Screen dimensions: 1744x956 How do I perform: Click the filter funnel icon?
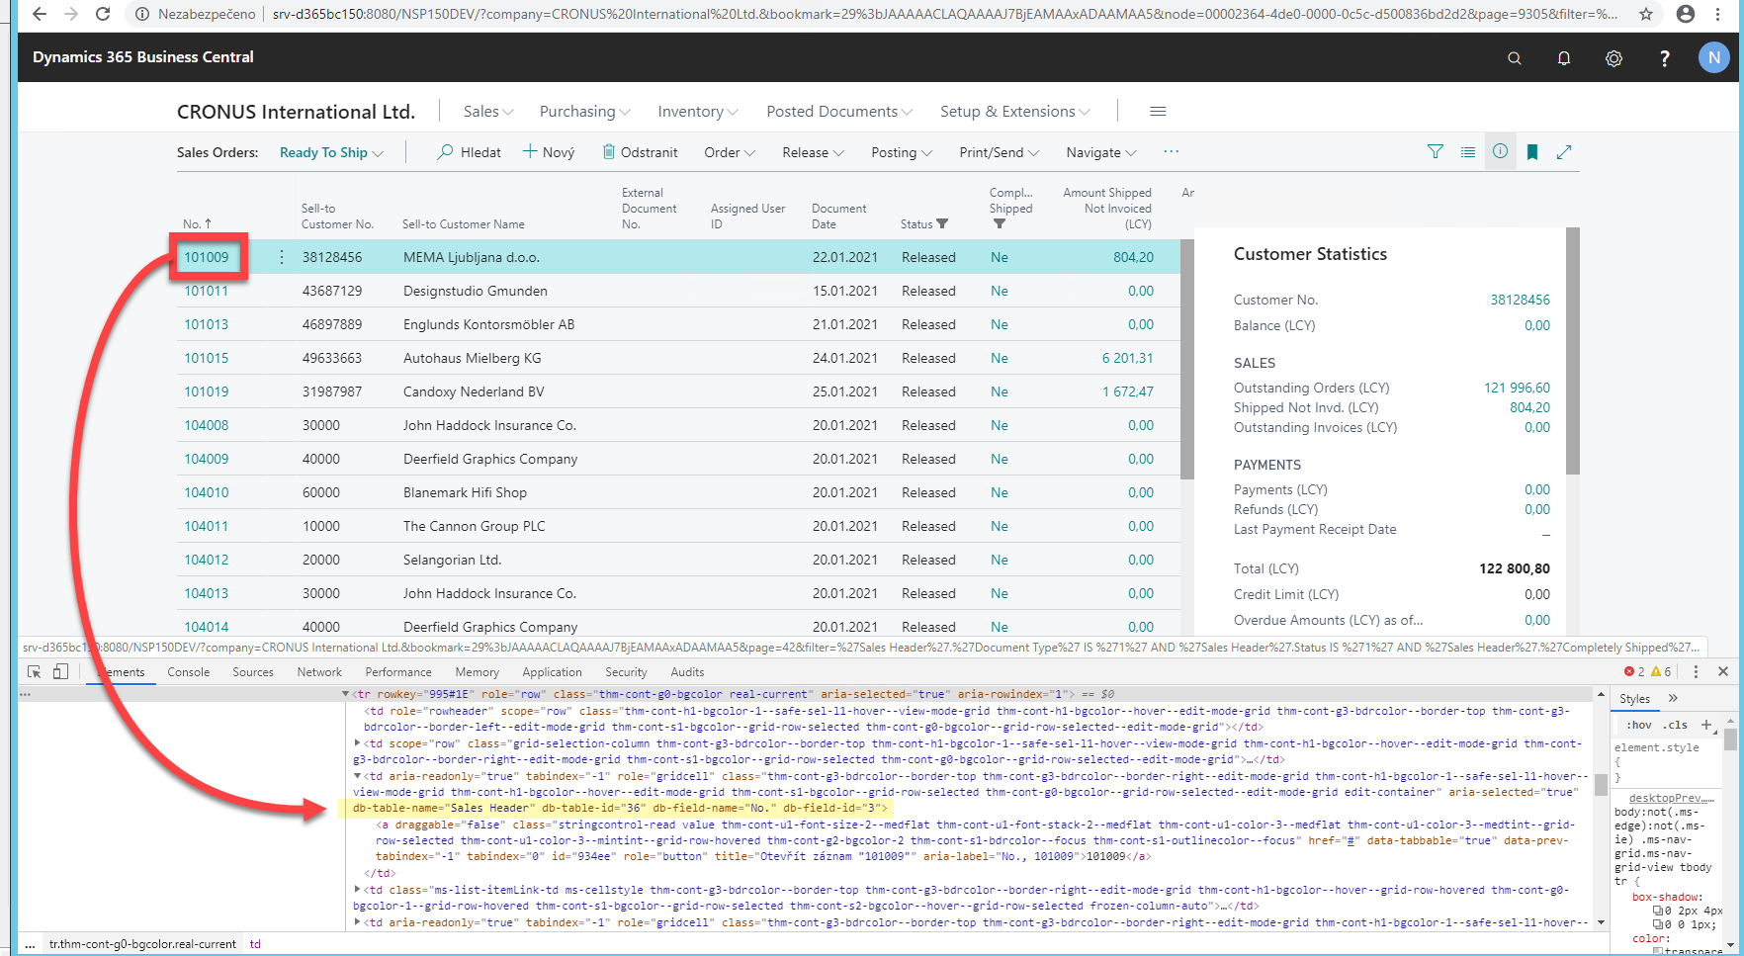(x=1435, y=151)
